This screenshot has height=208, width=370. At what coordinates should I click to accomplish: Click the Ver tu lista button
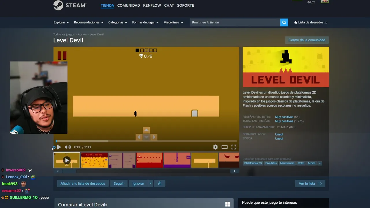click(x=310, y=183)
